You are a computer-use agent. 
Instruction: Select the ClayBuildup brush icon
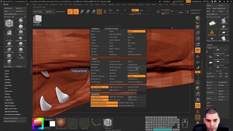21,27
